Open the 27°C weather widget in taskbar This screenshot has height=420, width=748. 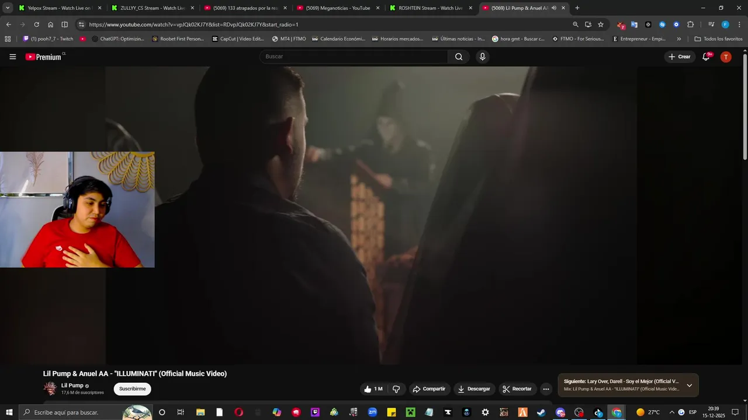tap(648, 412)
